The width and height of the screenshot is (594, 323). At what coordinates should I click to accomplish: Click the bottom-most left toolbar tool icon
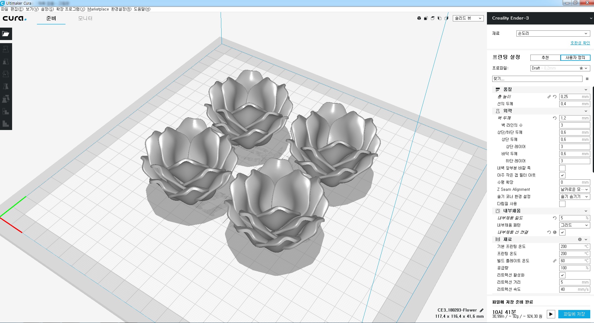coord(6,123)
